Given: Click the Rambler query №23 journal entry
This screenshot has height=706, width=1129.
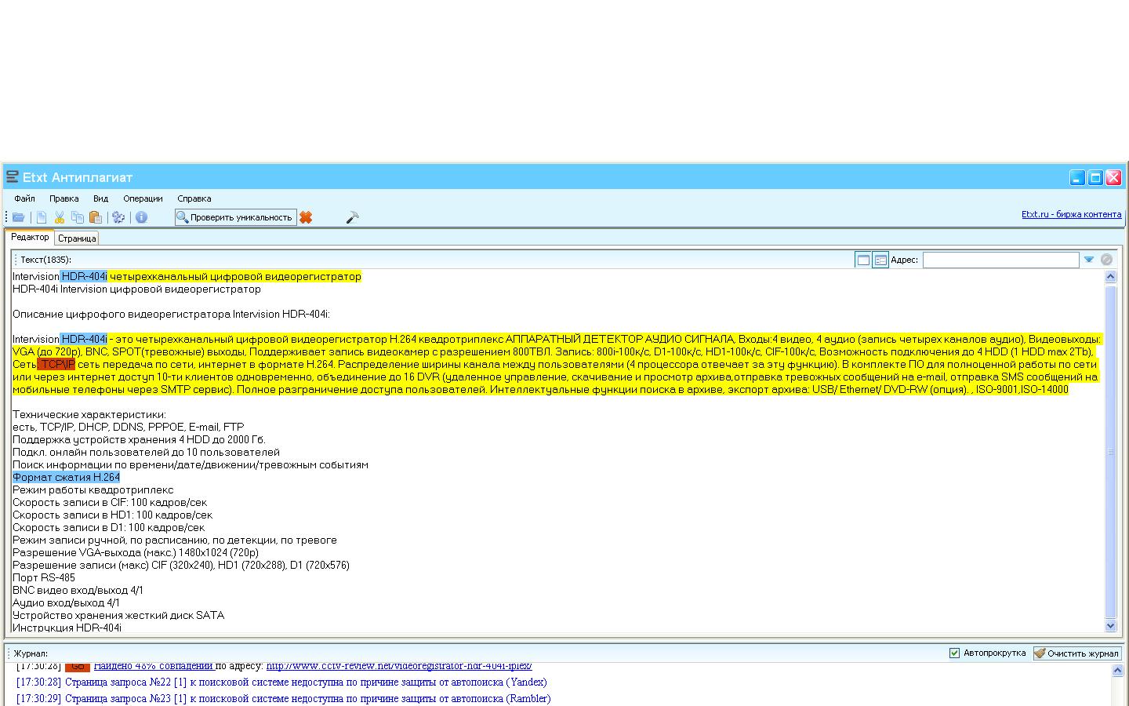Looking at the screenshot, I should pyautogui.click(x=283, y=698).
